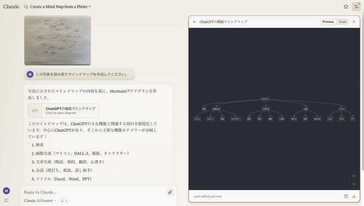
Task: Select the 会話 node in diagram
Action: click(x=306, y=109)
